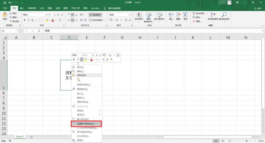This screenshot has height=143, width=265.
Task: Open the File tab
Action: click(x=5, y=8)
